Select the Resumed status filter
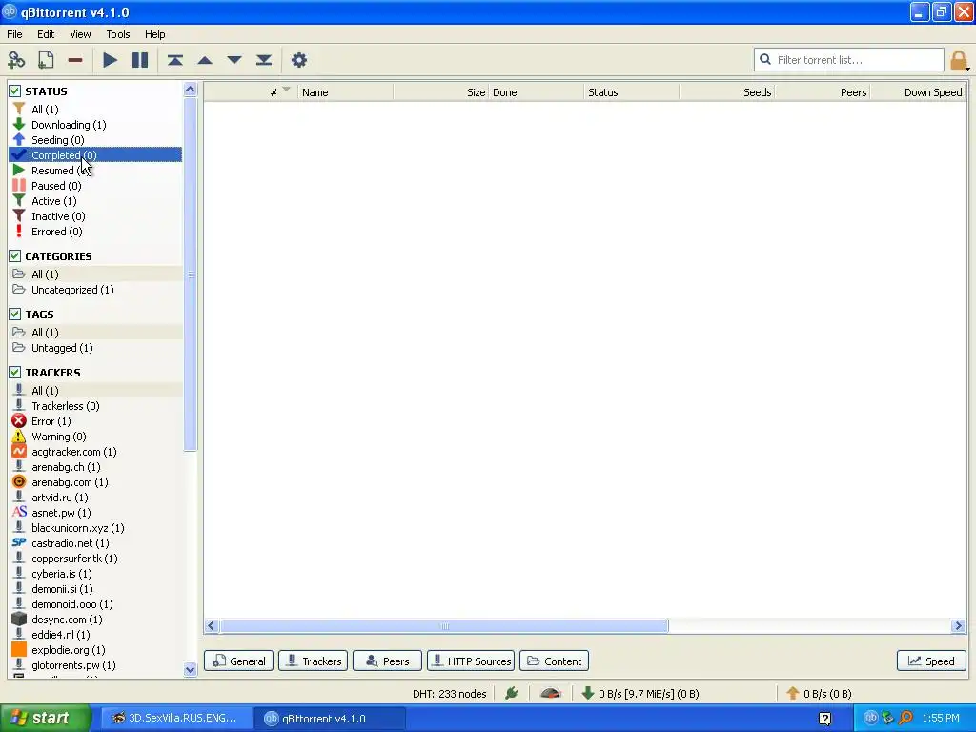This screenshot has height=732, width=976. click(96, 171)
